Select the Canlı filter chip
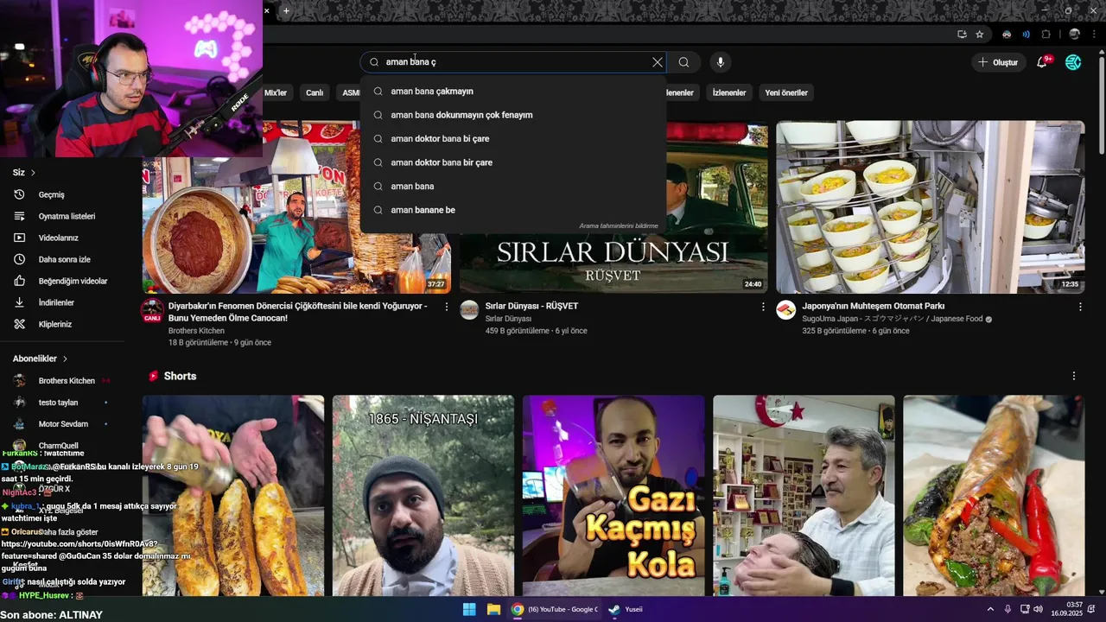The height and width of the screenshot is (622, 1106). tap(315, 92)
